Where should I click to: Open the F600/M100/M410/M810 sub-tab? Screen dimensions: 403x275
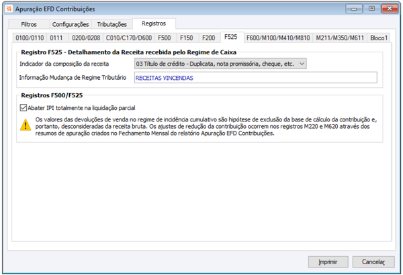[278, 38]
